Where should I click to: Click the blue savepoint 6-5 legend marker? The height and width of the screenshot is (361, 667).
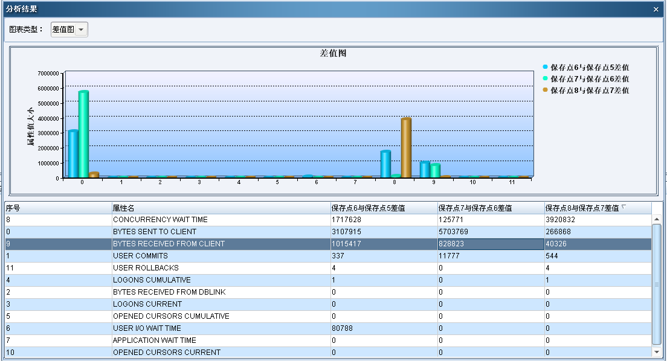[545, 67]
